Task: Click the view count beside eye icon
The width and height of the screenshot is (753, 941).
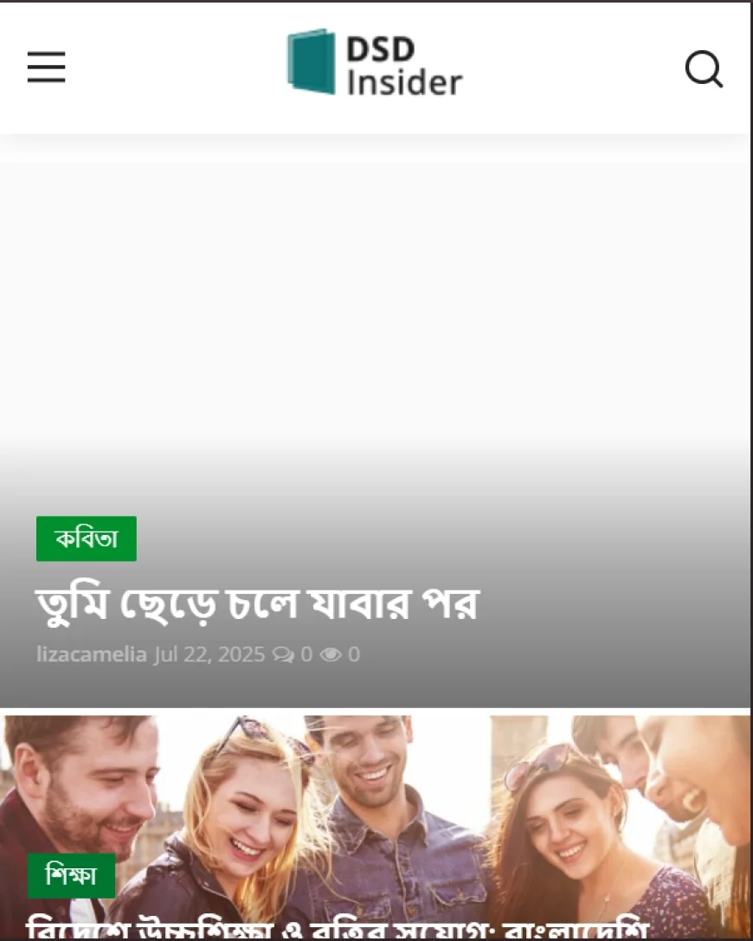Action: pos(354,654)
